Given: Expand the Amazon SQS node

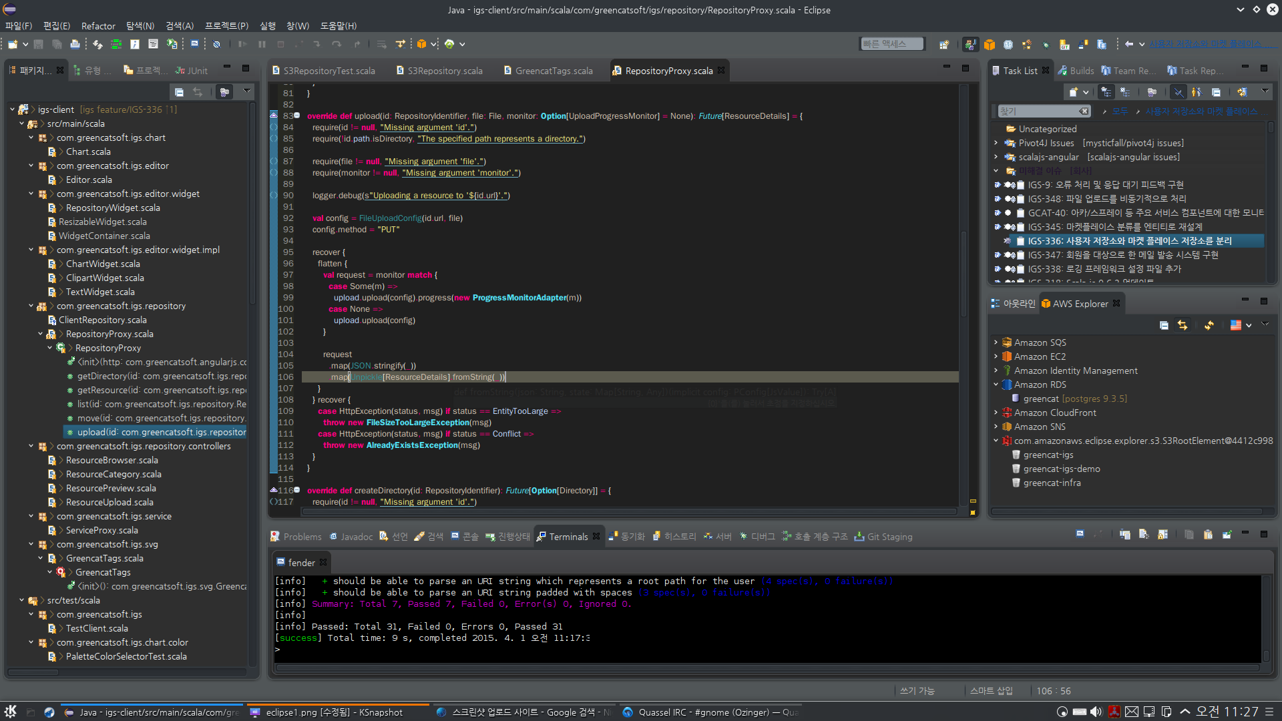Looking at the screenshot, I should [x=996, y=342].
